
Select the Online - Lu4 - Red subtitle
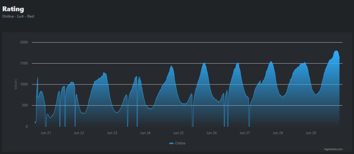(x=18, y=16)
